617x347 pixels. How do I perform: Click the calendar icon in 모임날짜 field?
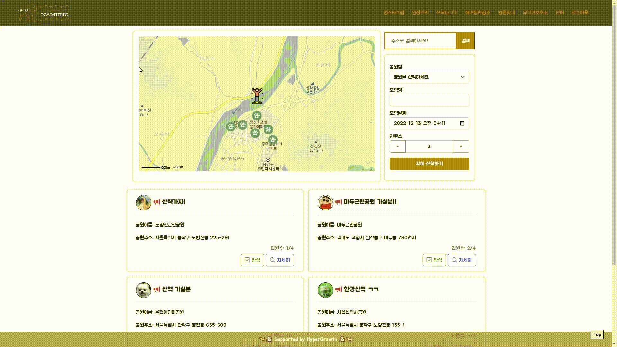(462, 123)
